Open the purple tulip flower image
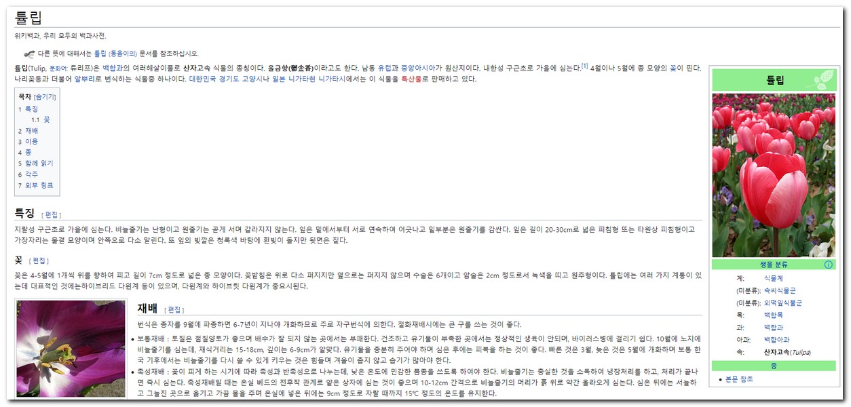This screenshot has width=851, height=407. (x=71, y=349)
